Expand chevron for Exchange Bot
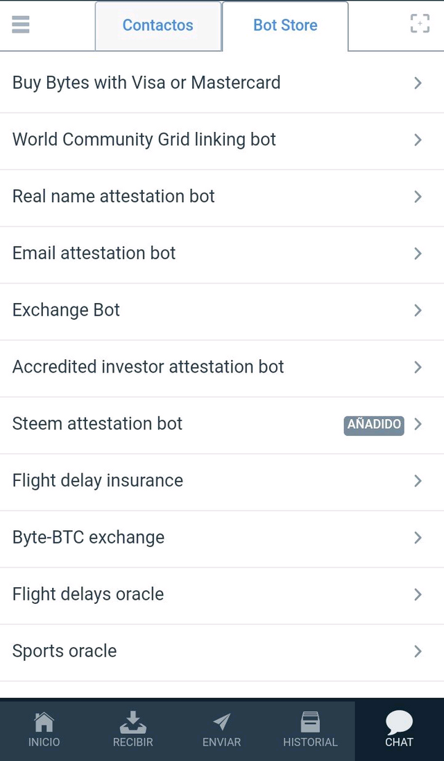 point(418,310)
